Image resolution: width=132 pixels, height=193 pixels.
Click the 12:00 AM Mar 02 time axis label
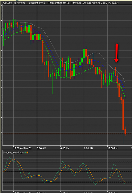[x=23, y=148]
